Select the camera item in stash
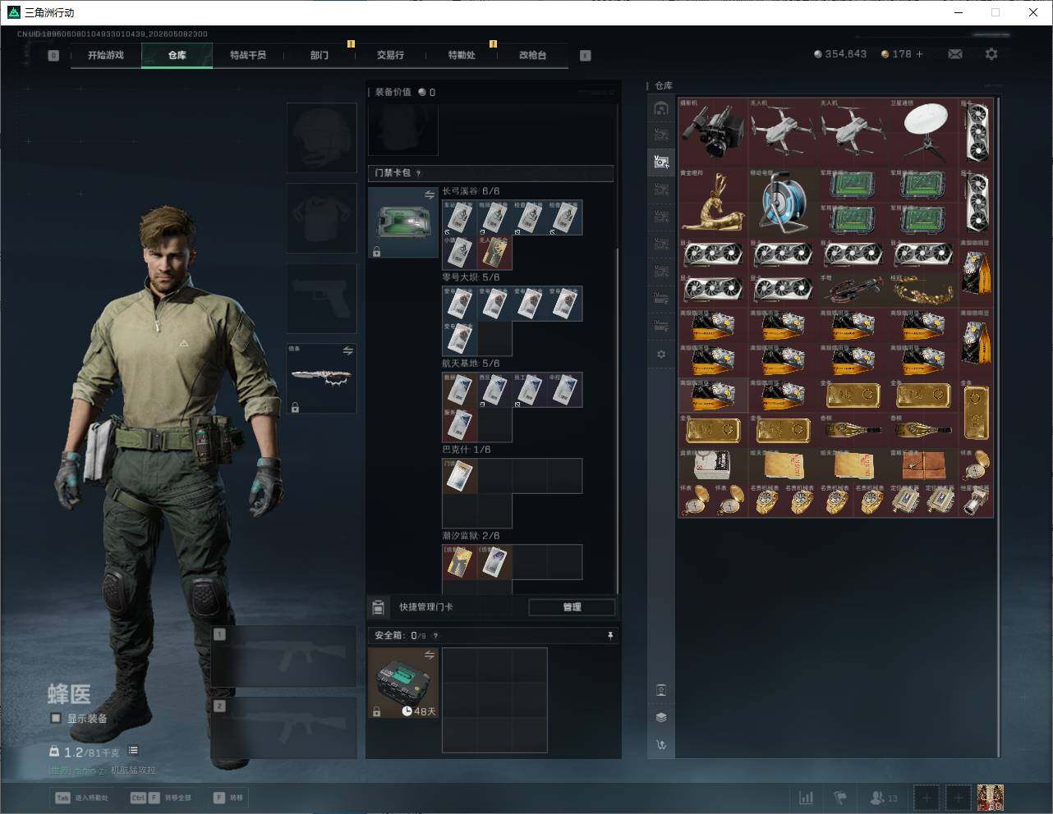This screenshot has width=1053, height=814. 713,133
